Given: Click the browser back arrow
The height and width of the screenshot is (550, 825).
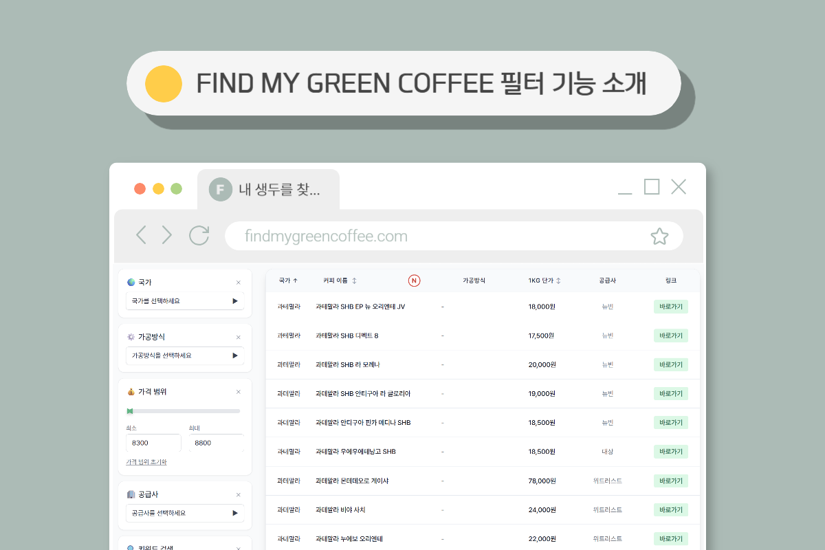Looking at the screenshot, I should [141, 235].
